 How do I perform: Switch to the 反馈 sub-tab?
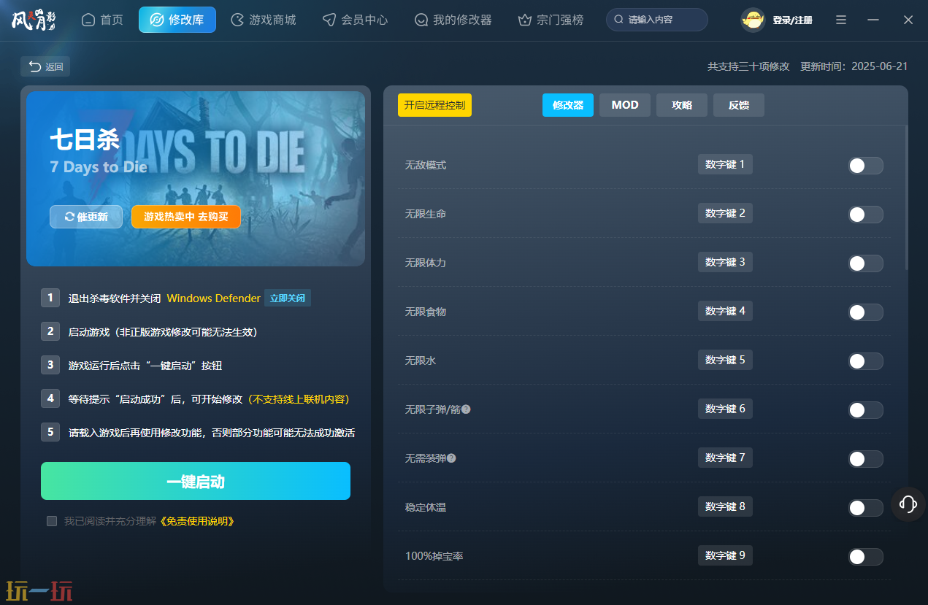[739, 105]
